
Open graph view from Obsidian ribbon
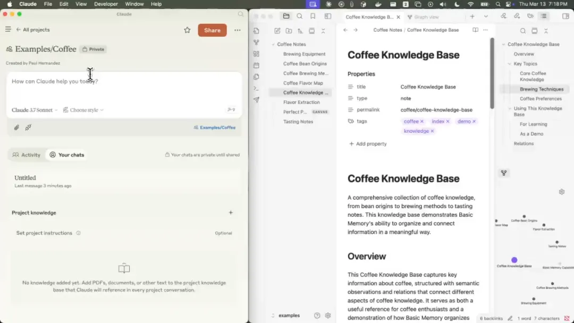[x=256, y=42]
